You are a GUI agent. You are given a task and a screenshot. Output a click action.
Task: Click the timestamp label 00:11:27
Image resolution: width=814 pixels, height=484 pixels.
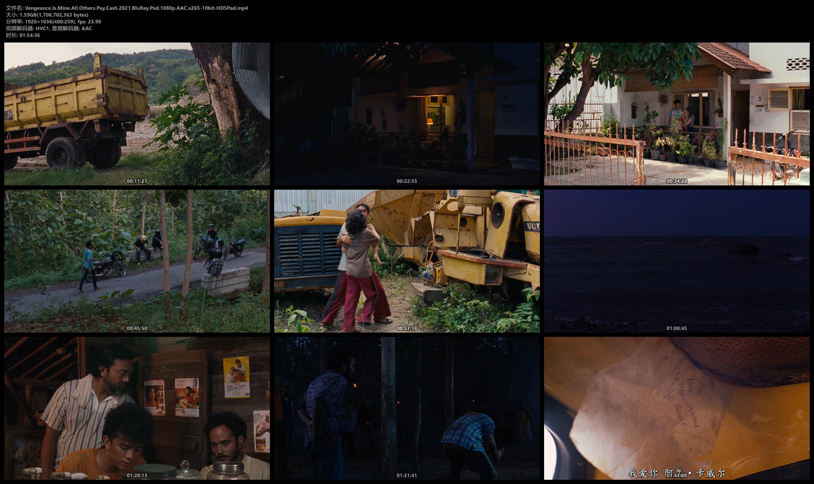(x=137, y=181)
